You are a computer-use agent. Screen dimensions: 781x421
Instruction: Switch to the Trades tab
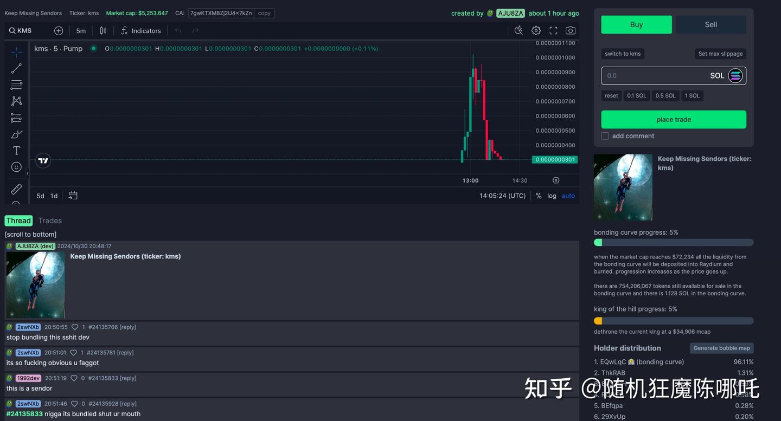(50, 221)
